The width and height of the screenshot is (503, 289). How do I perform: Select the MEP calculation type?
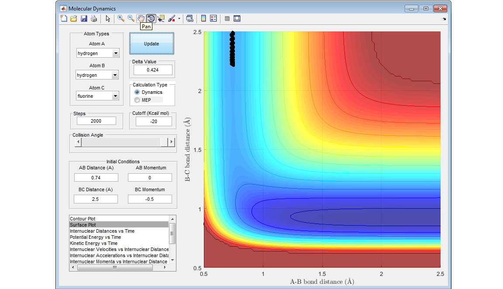coord(138,100)
